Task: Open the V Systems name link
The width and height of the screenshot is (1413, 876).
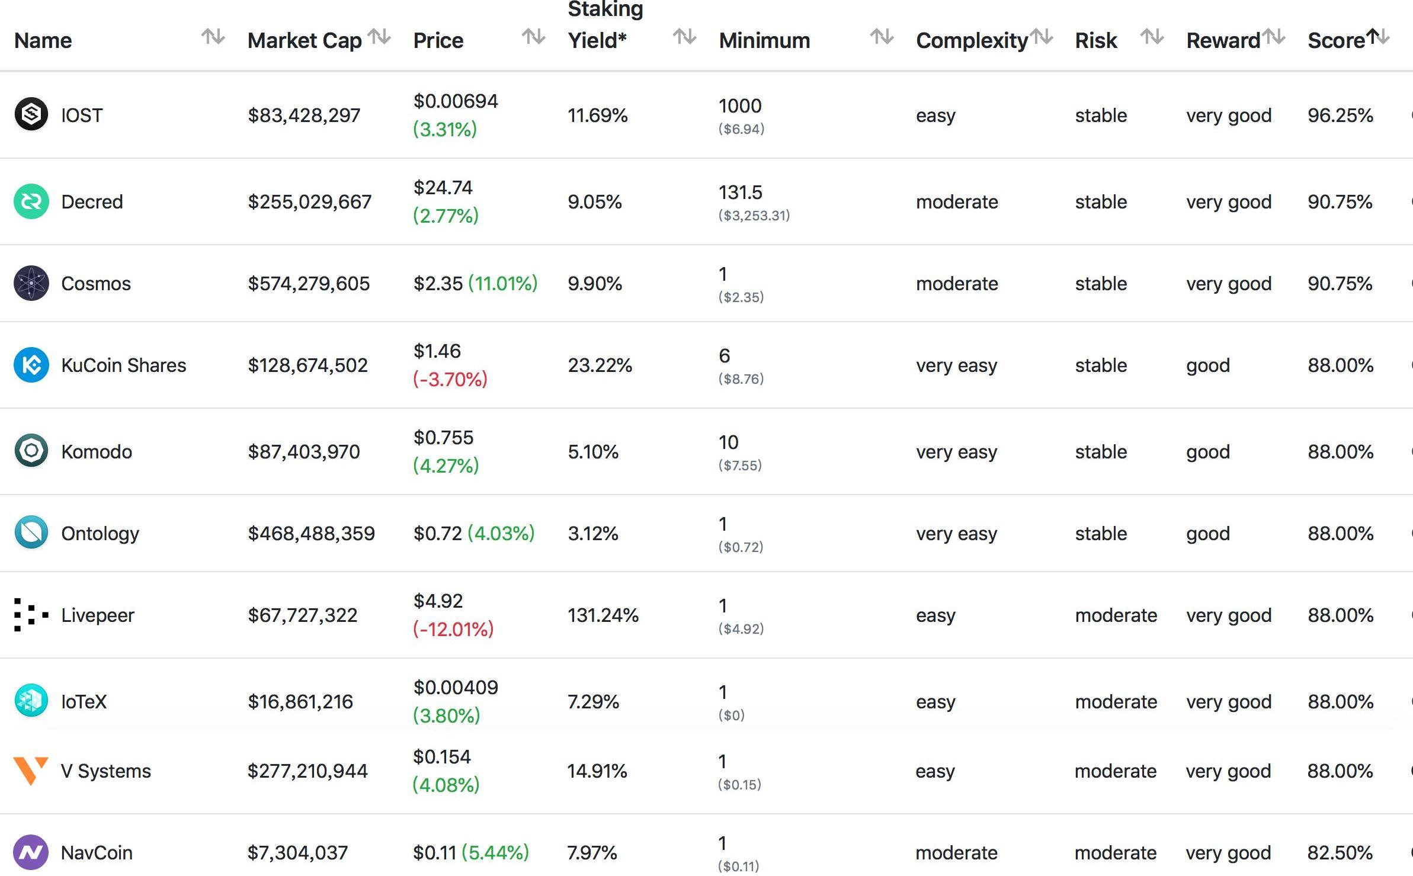Action: pos(105,771)
